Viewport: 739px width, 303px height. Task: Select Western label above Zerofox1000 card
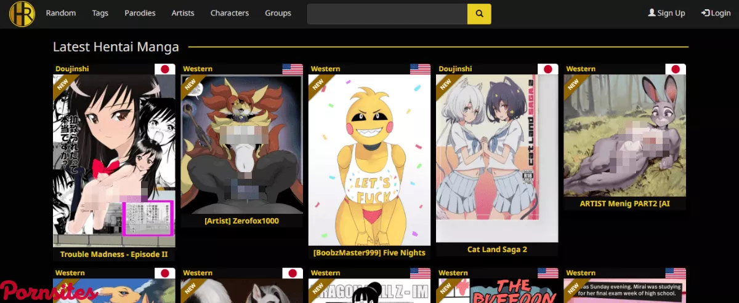(x=198, y=69)
